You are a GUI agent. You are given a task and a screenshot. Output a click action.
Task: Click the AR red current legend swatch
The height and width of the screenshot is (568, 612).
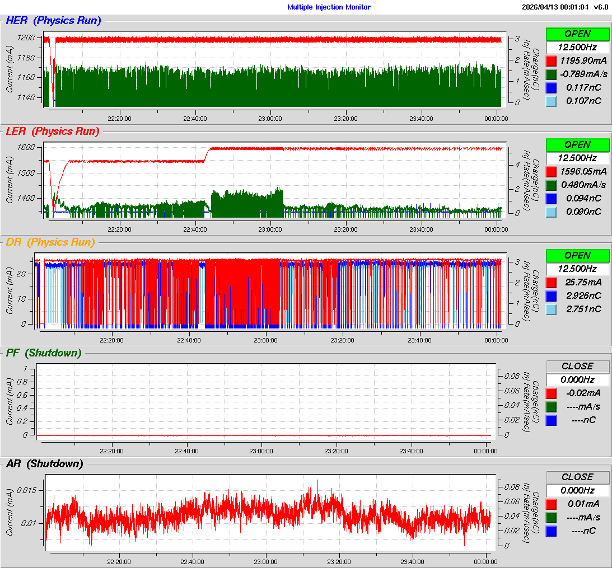click(551, 504)
